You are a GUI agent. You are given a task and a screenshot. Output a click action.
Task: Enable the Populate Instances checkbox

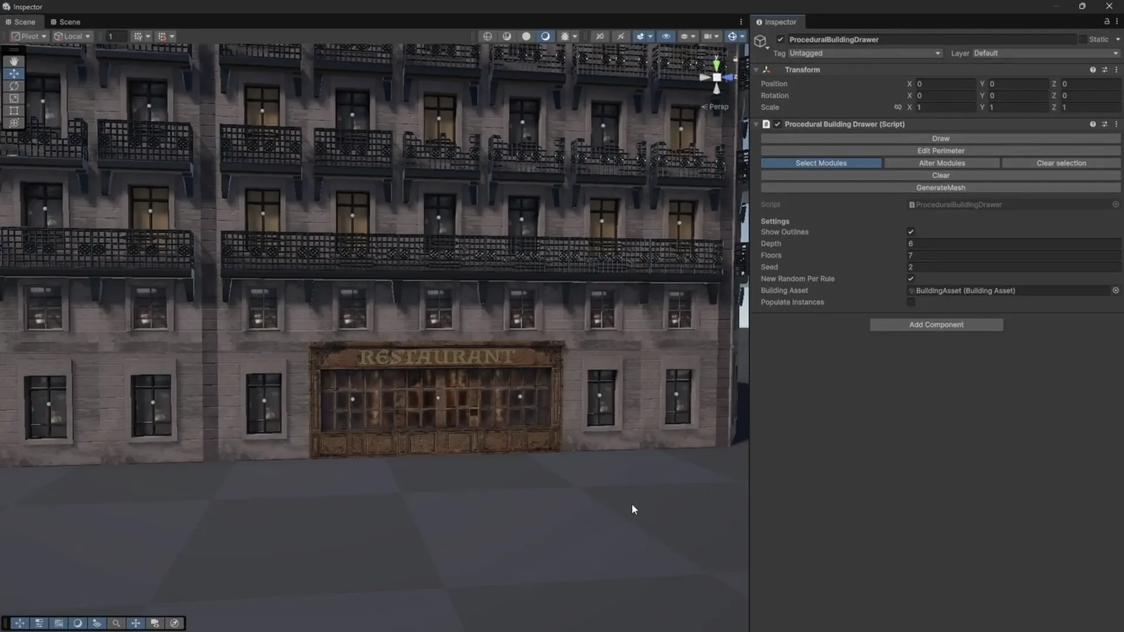911,302
